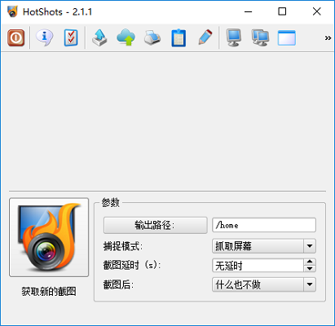Open the 捕捉模式 dropdown showing 抓取屏幕
335x326 pixels.
coord(264,246)
